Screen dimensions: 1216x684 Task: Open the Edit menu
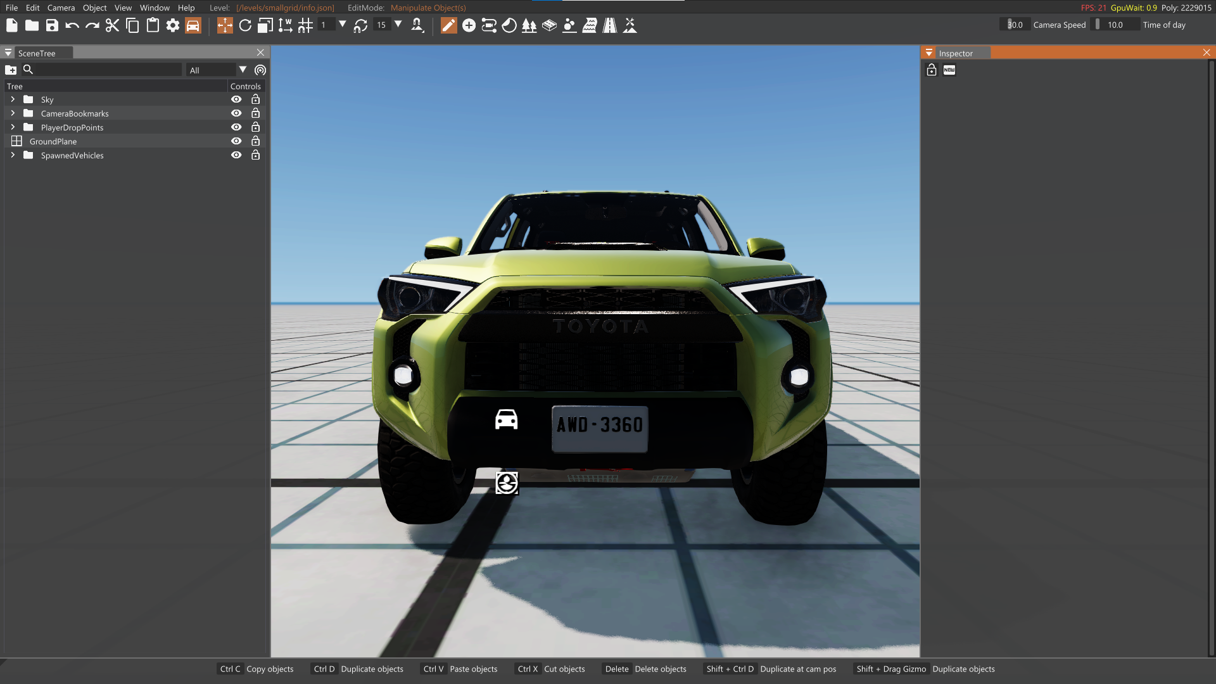[x=32, y=8]
